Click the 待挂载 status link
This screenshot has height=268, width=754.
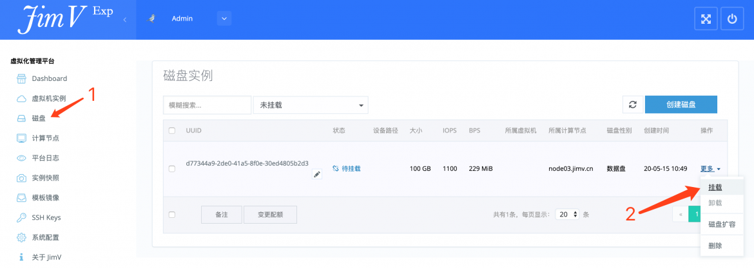click(351, 169)
